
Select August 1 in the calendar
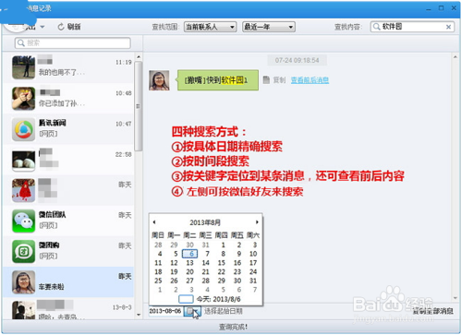pos(223,245)
